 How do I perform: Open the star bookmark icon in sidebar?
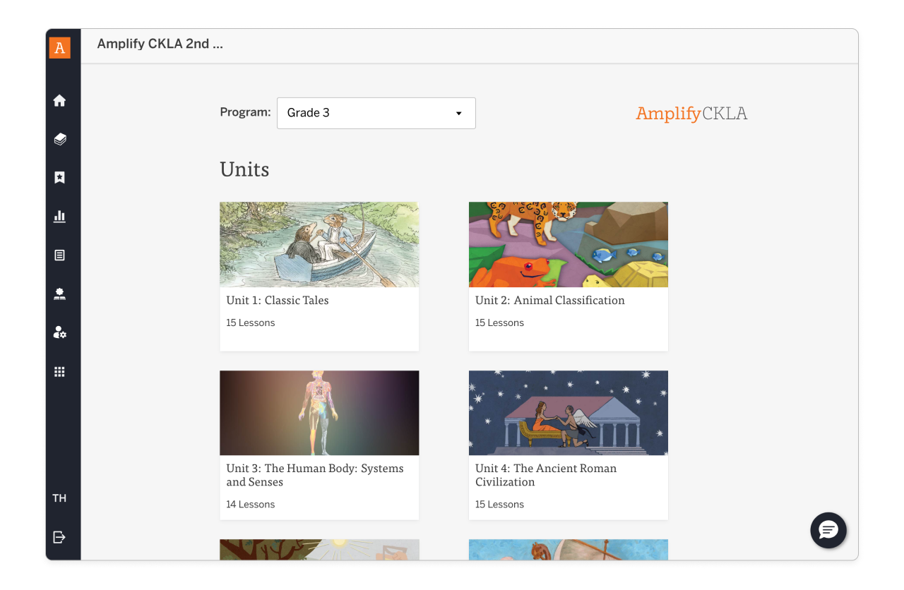(59, 178)
